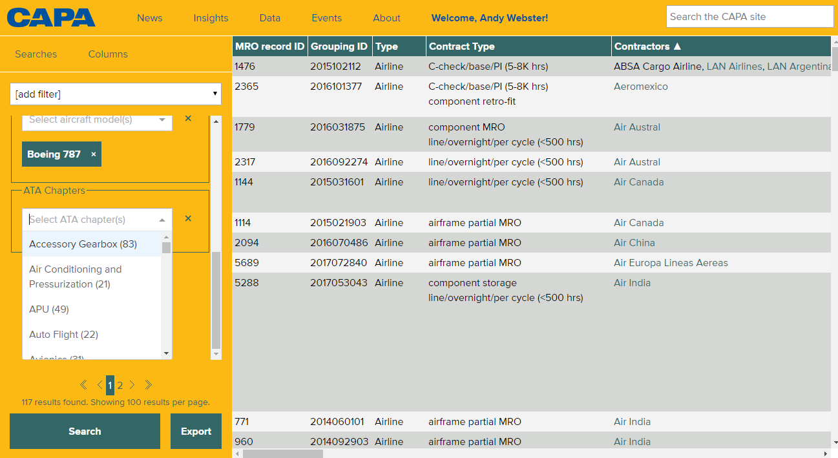The width and height of the screenshot is (838, 458).
Task: Select current results page 1
Action: [x=110, y=385]
